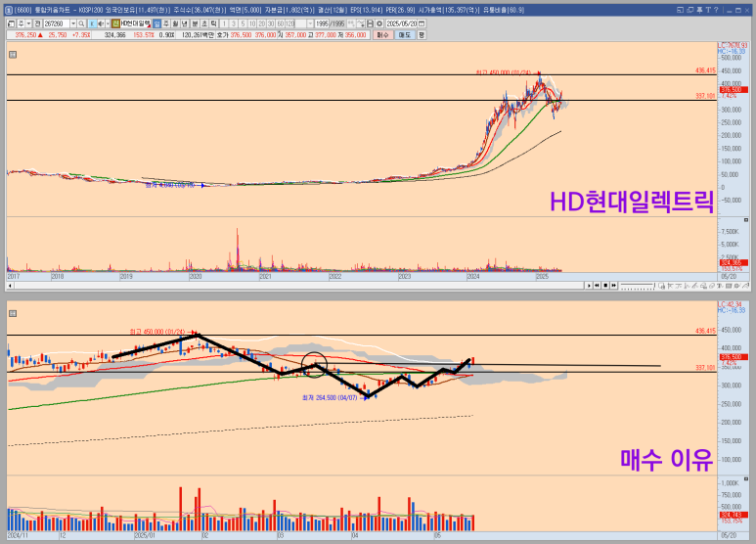
Task: Click the stop button under upper chart
Action: (x=605, y=286)
